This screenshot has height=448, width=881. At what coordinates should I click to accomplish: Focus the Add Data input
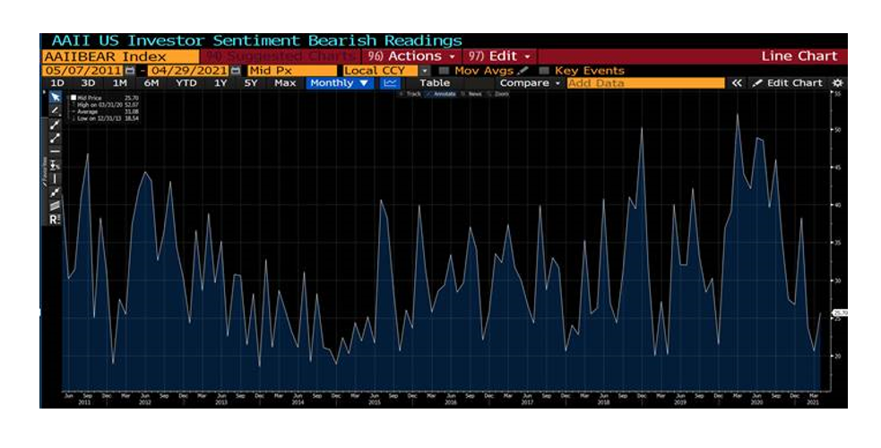[645, 83]
